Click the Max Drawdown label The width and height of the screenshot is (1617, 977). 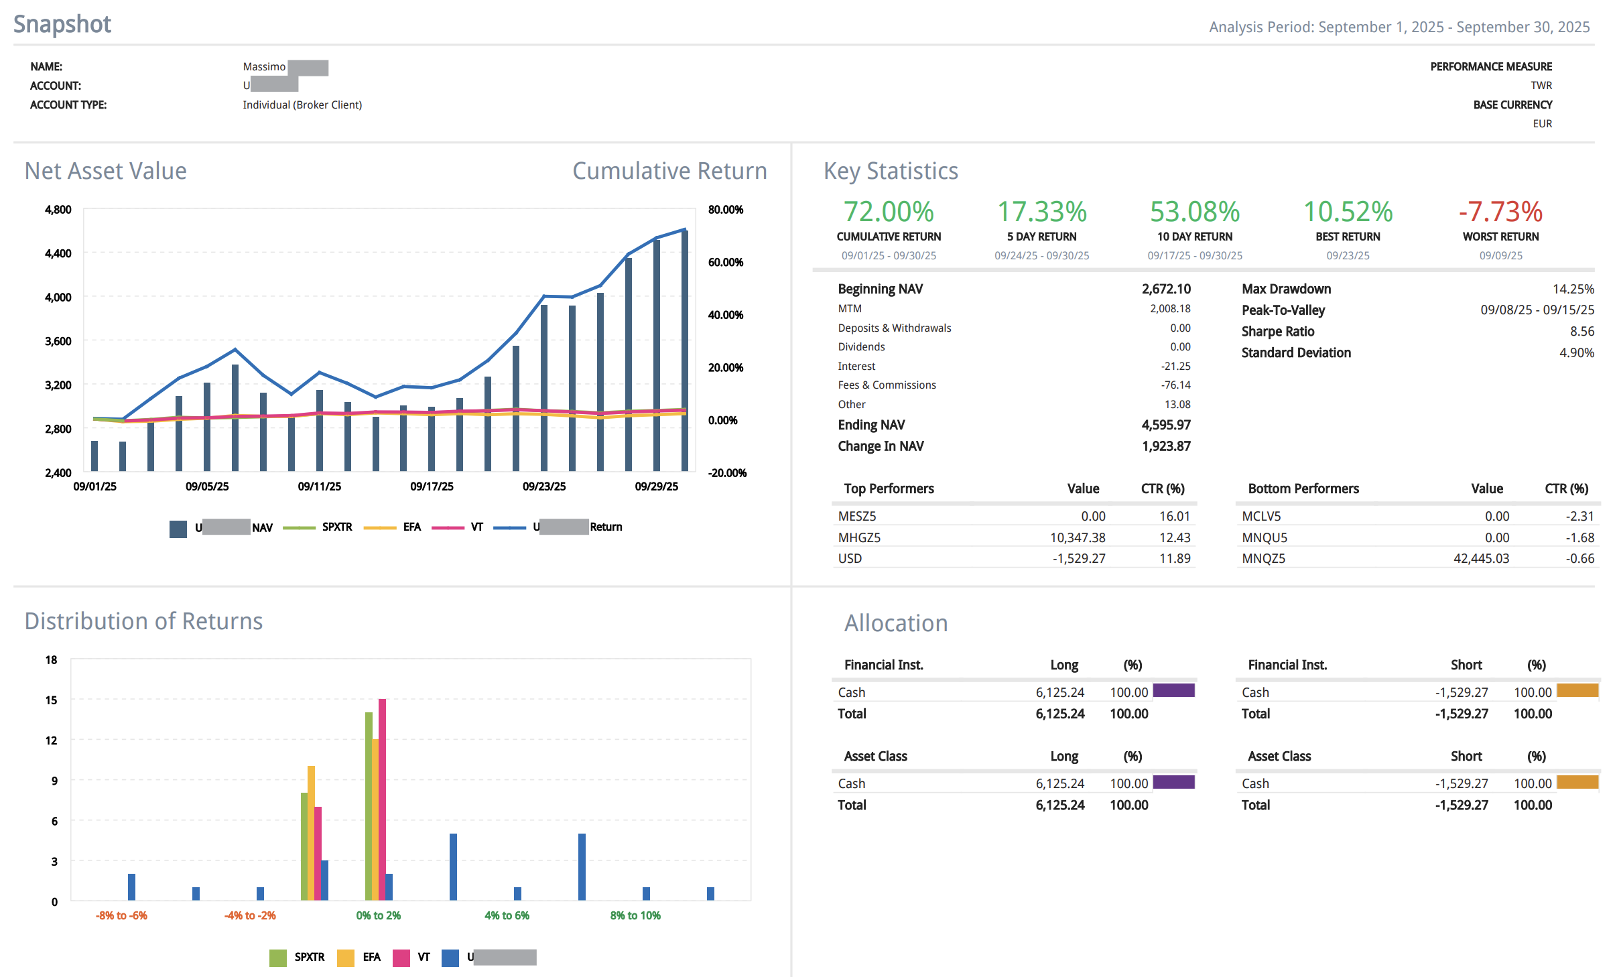tap(1286, 289)
